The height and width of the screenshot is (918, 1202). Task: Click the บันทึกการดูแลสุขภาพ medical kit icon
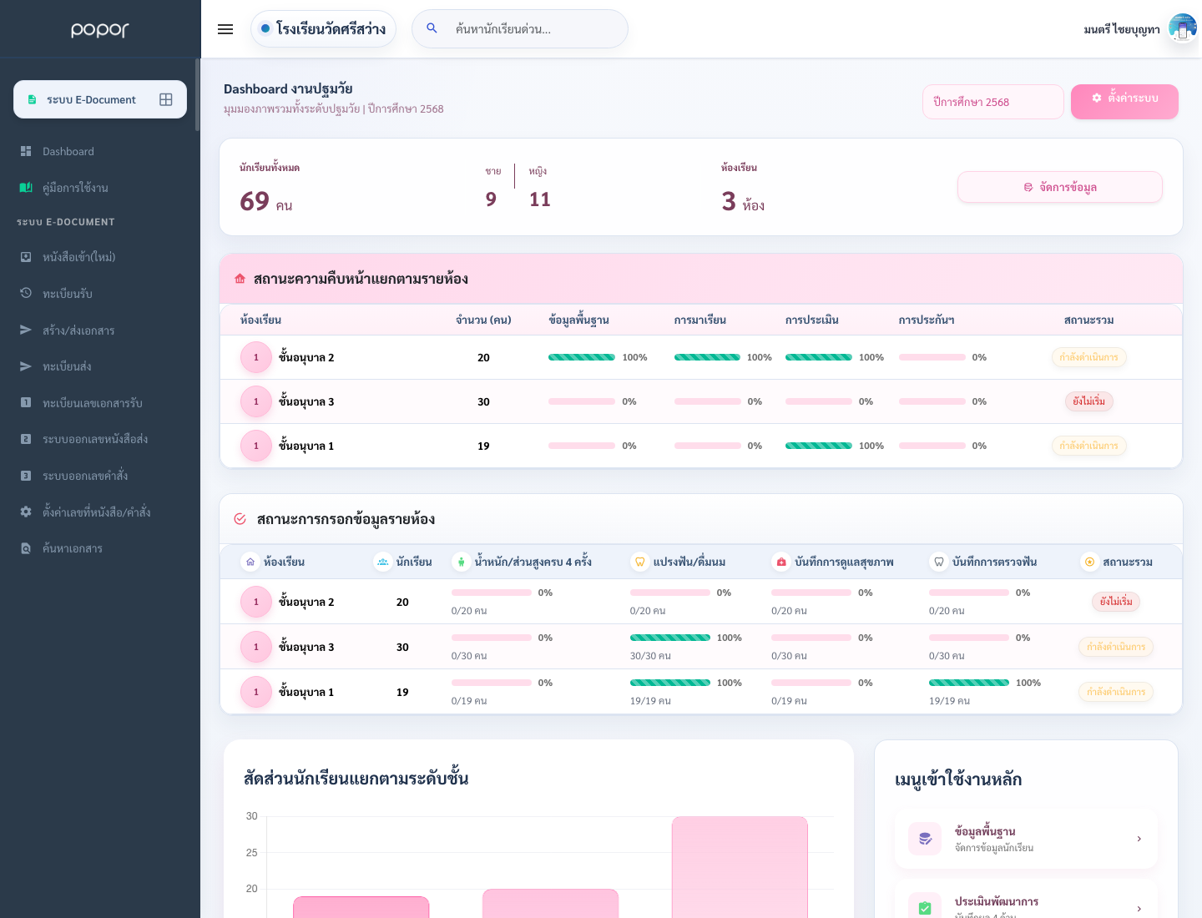point(781,562)
